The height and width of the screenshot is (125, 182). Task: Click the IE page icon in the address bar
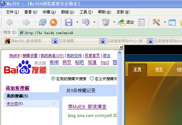click(x=22, y=33)
